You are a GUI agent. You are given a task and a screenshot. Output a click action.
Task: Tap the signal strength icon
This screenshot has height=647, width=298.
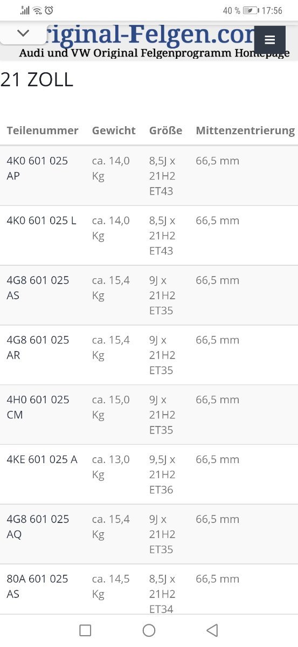pyautogui.click(x=25, y=10)
